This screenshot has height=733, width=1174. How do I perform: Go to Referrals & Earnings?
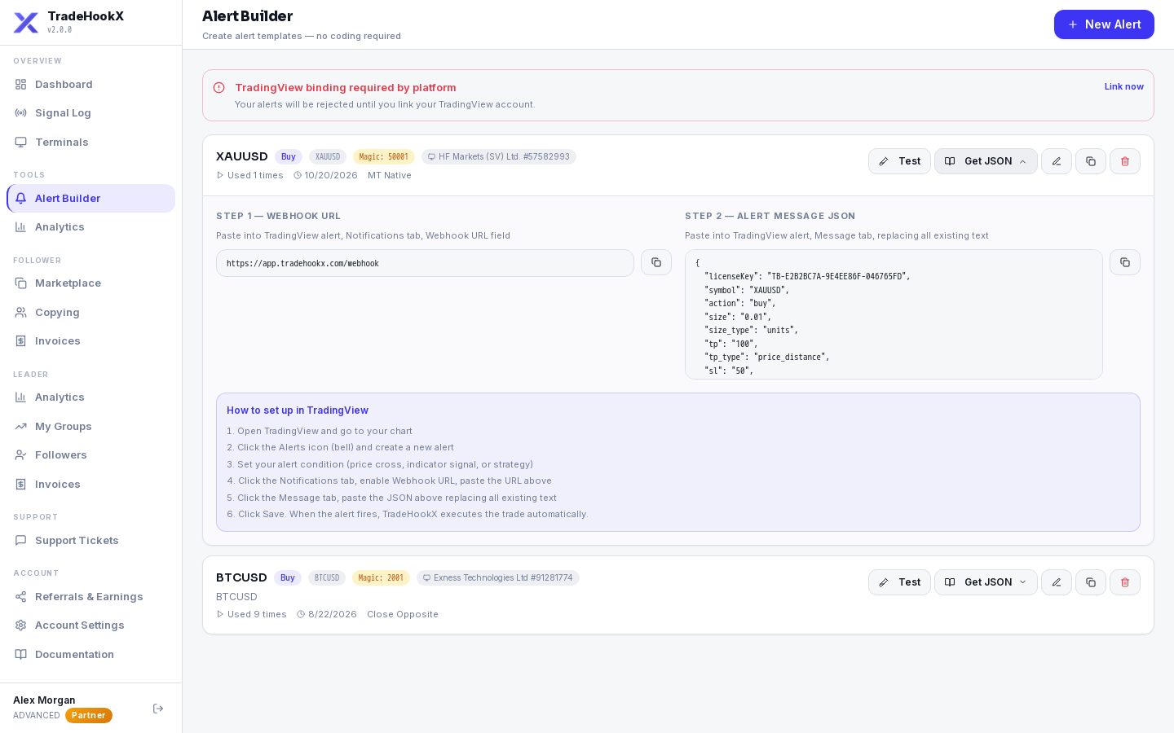90,597
